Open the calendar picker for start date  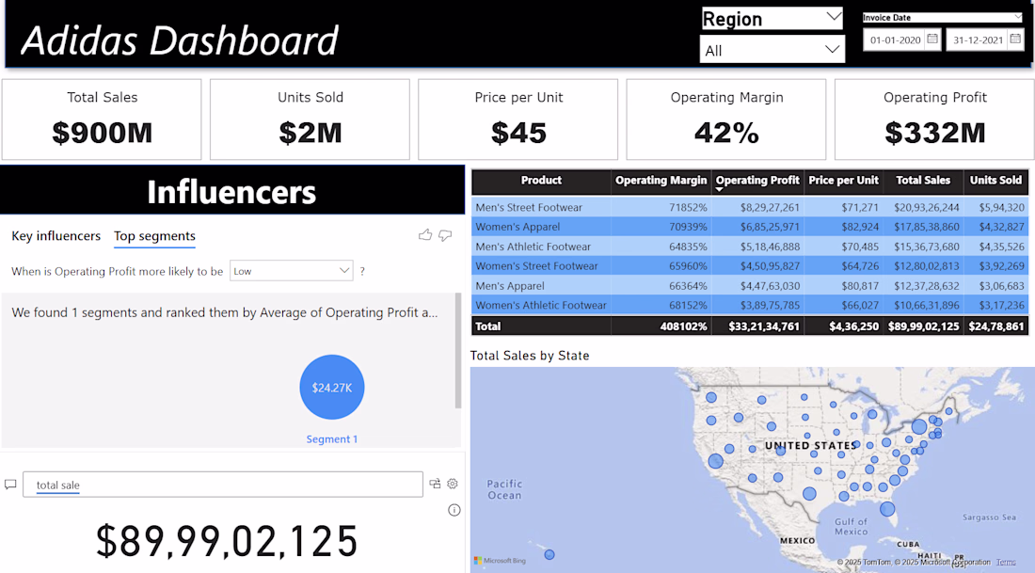(x=932, y=39)
